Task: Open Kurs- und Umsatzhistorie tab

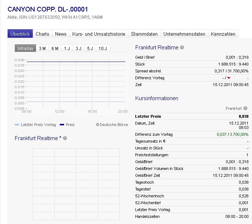Action: 99,34
